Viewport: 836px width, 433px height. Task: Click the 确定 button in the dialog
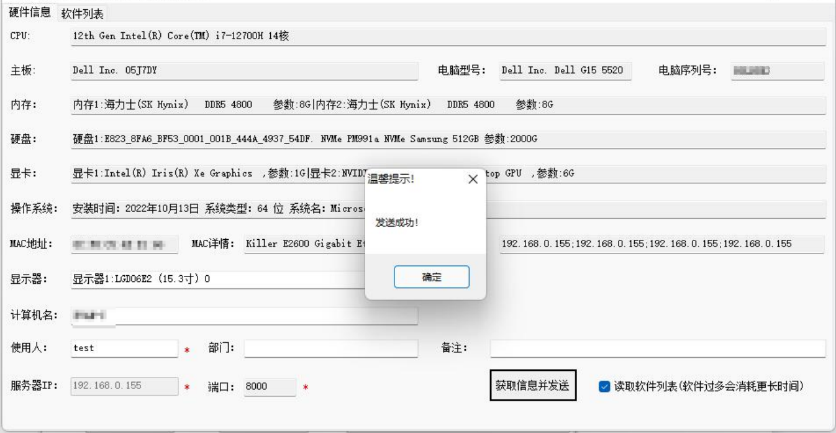(x=432, y=277)
